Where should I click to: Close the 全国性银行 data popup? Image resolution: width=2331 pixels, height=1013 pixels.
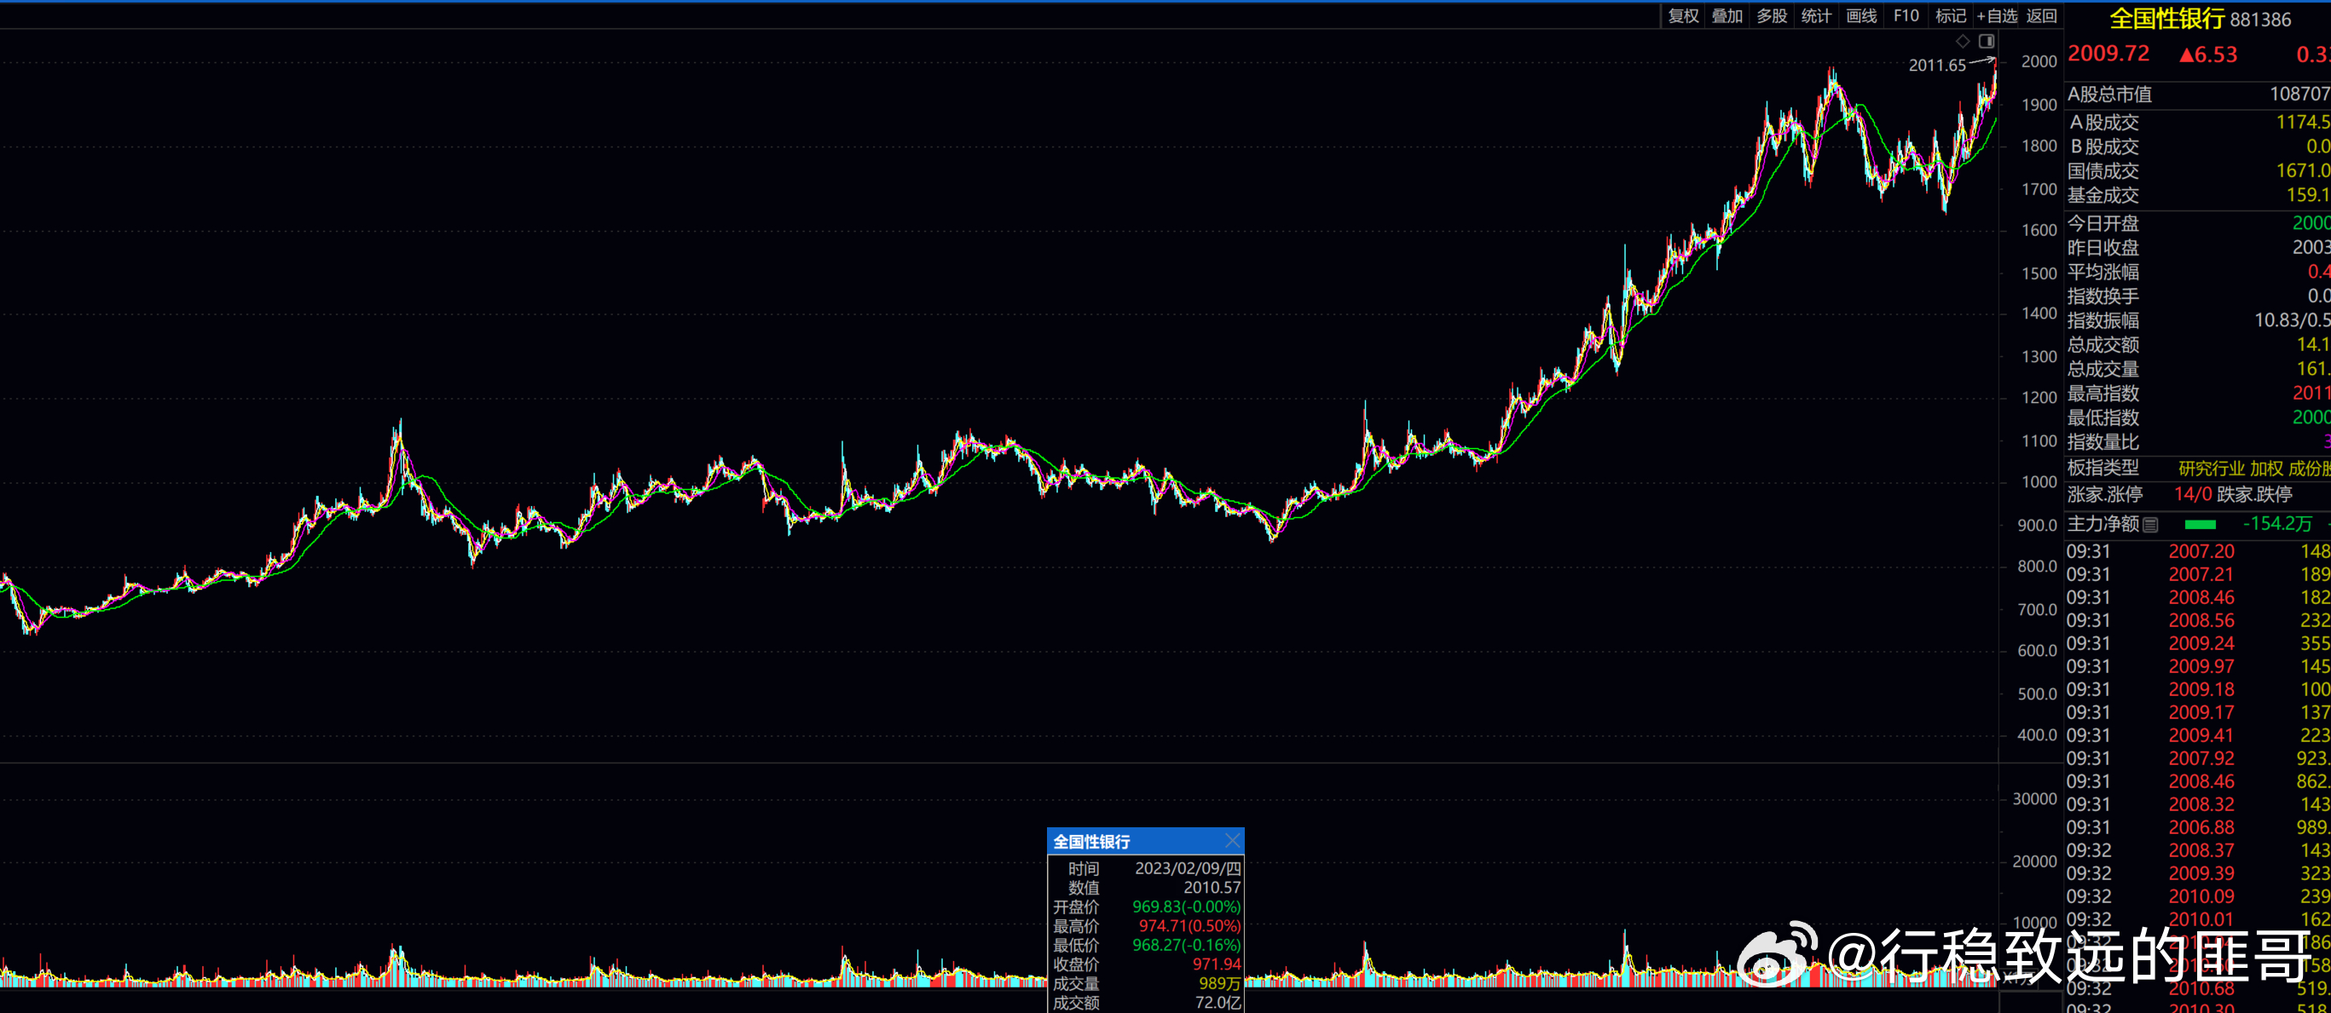(1233, 841)
